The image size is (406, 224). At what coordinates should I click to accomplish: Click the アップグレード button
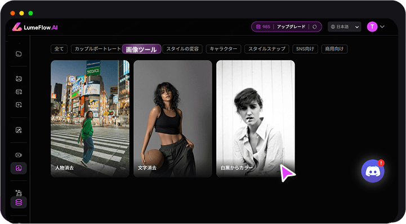291,27
